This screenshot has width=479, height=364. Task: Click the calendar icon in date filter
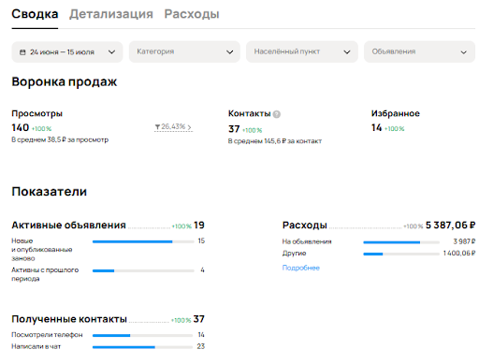click(22, 52)
